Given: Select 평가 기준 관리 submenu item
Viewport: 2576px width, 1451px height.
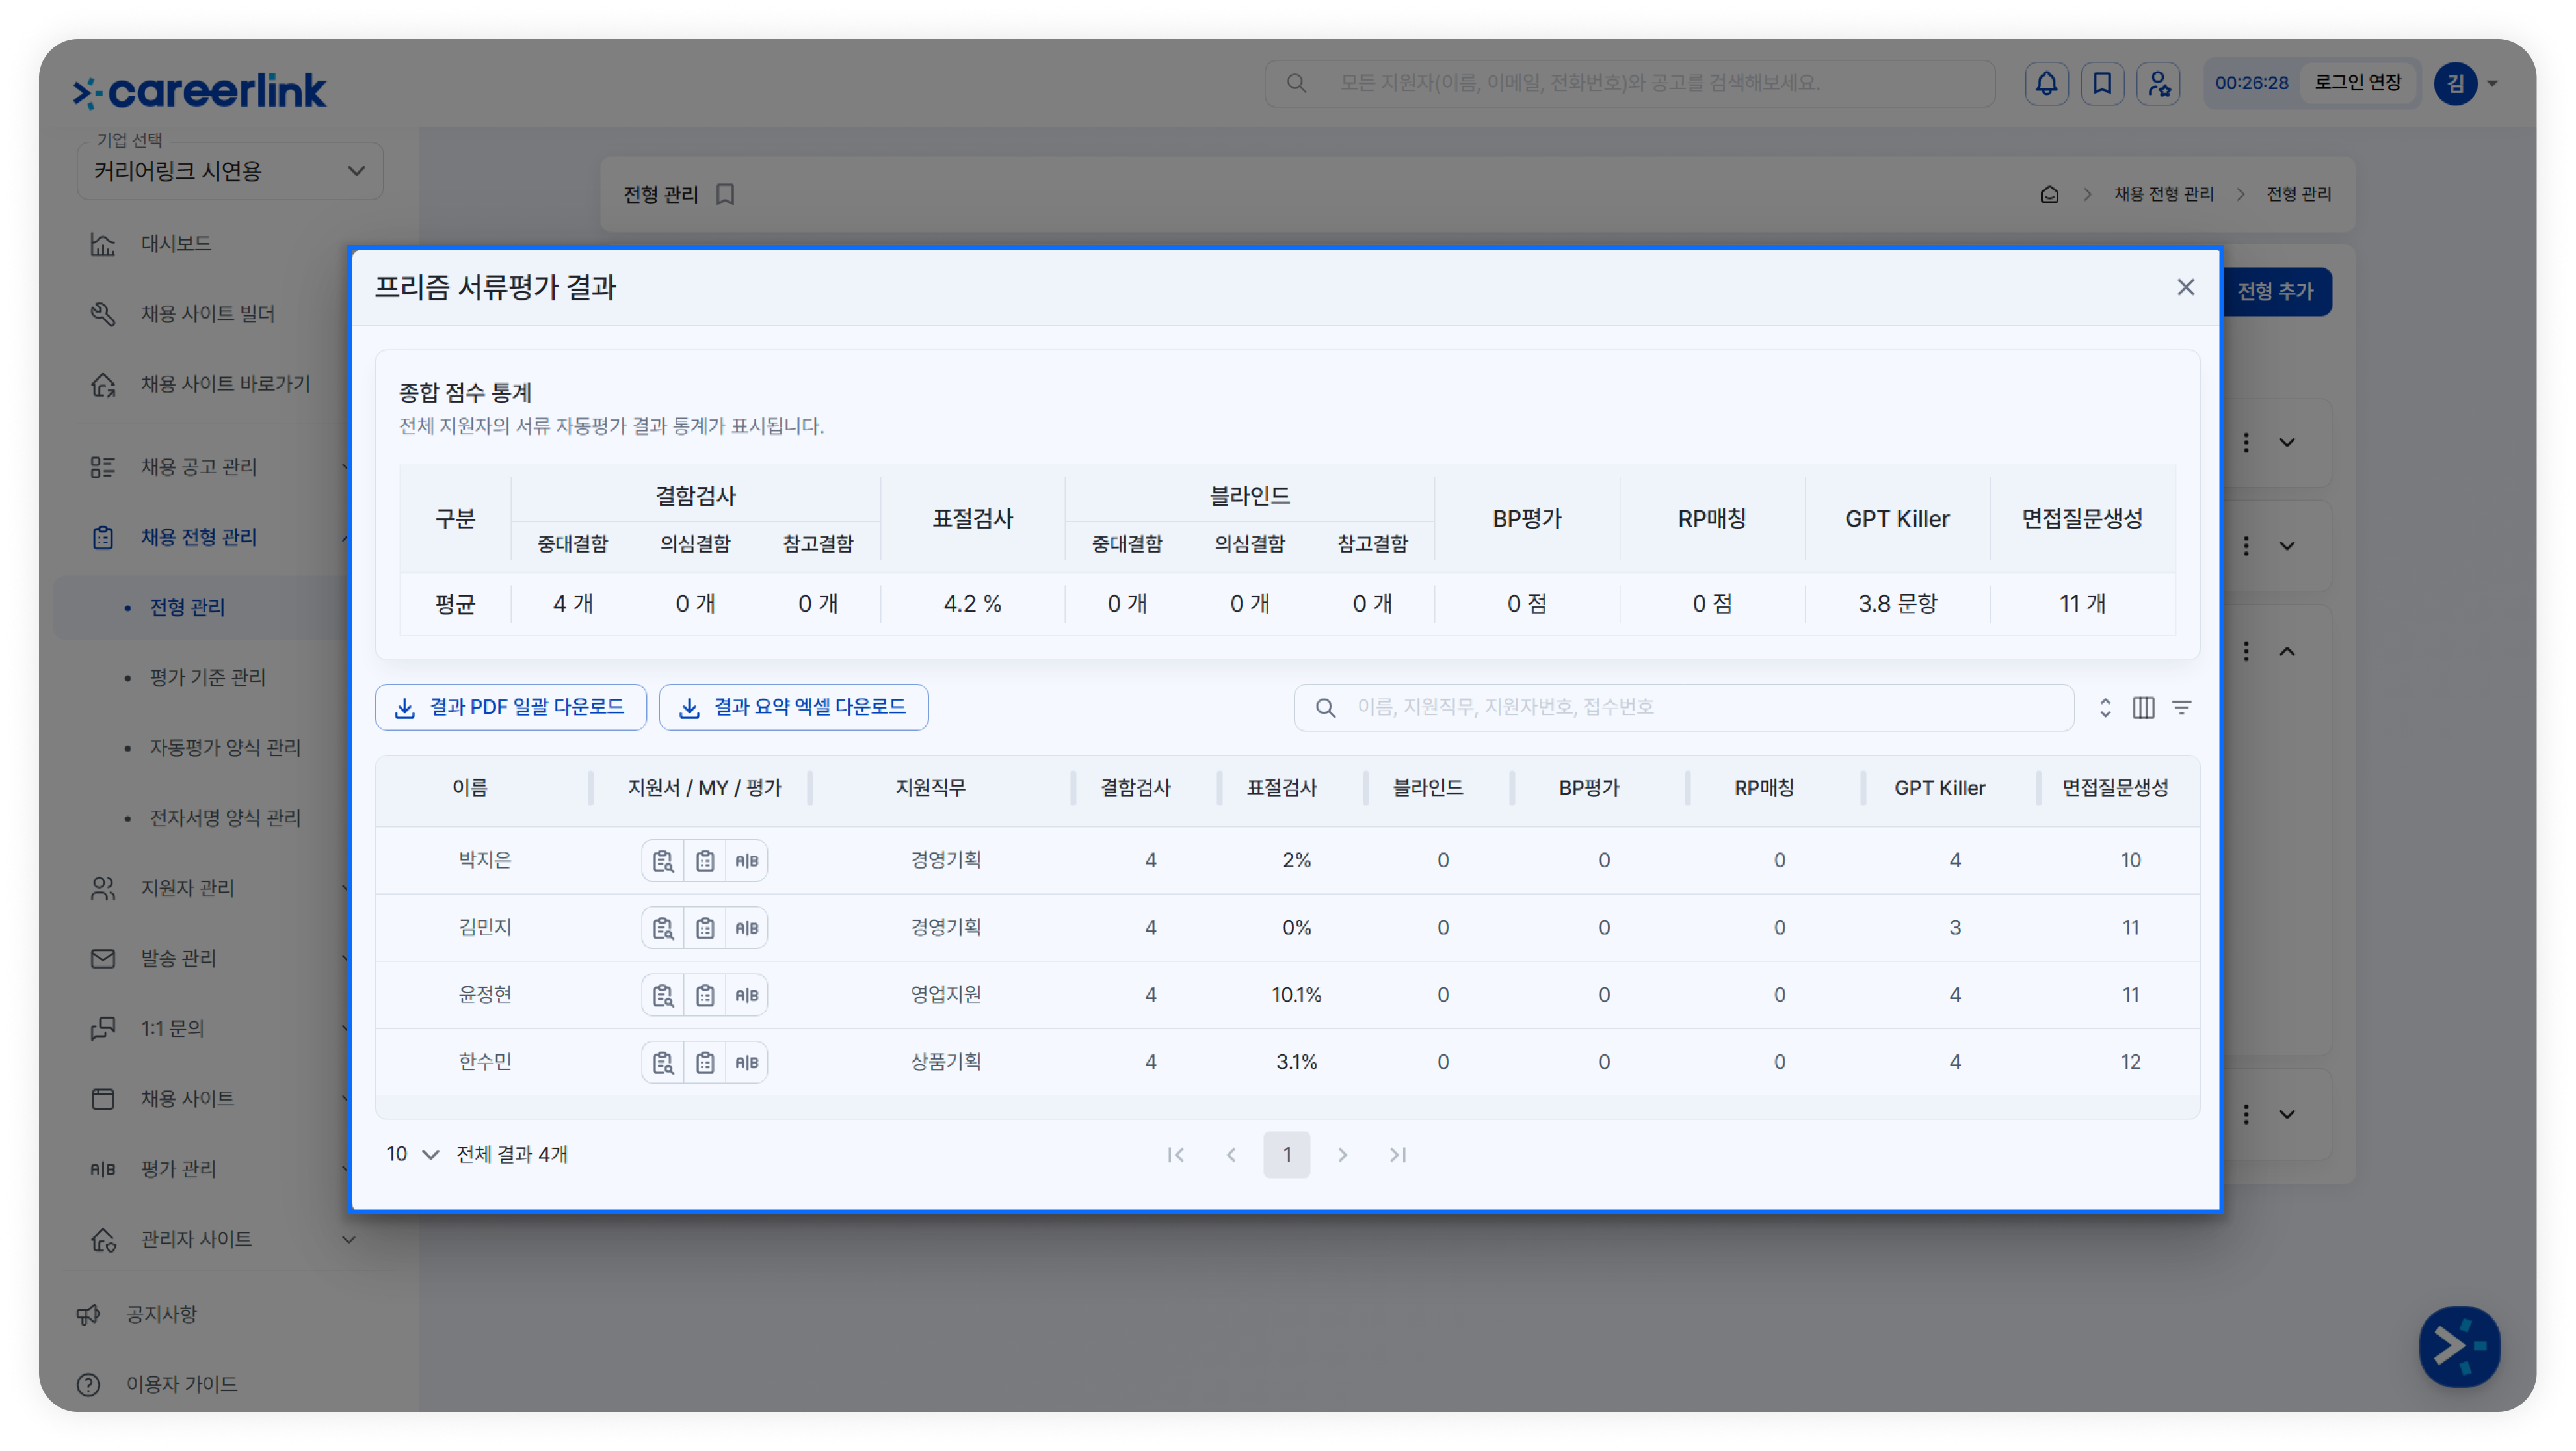Looking at the screenshot, I should point(207,677).
